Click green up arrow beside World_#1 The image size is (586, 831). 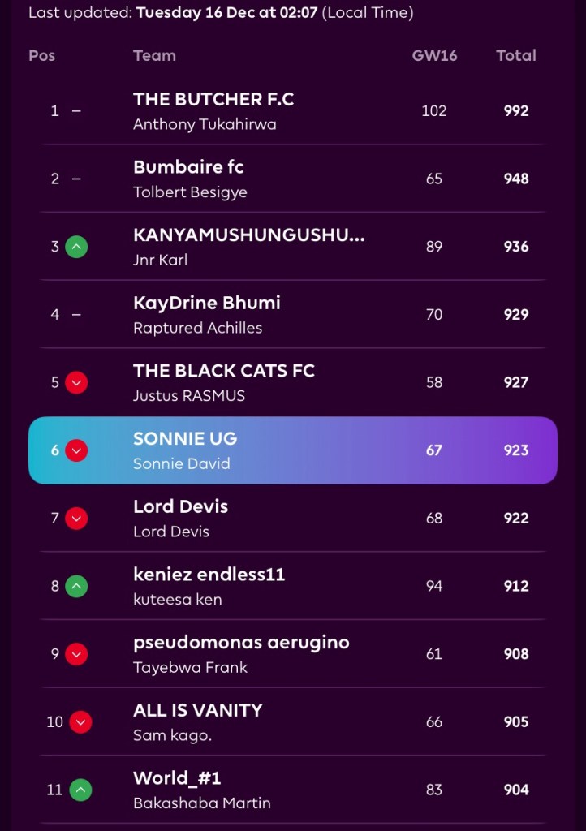(x=80, y=790)
